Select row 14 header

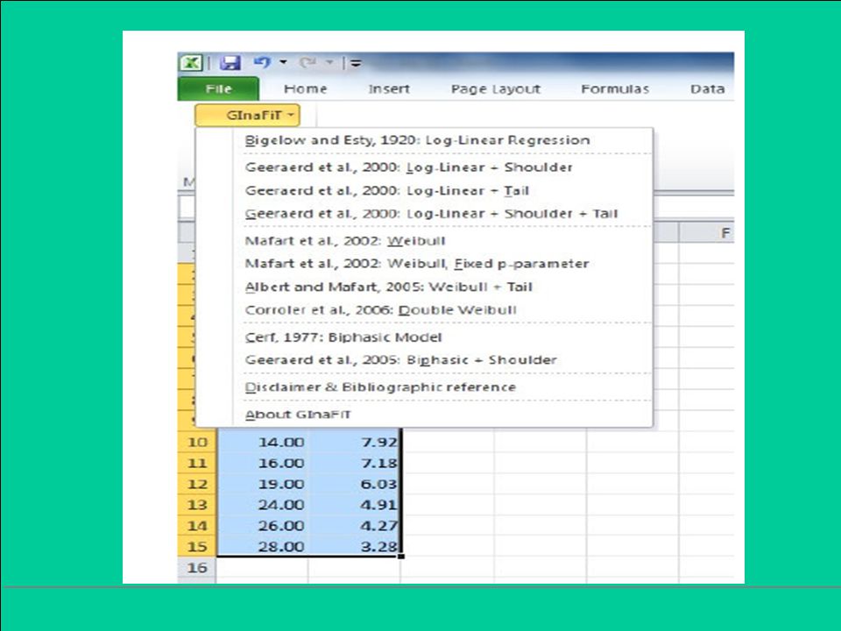point(197,526)
